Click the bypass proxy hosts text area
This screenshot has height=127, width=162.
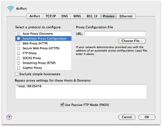[x=81, y=92]
